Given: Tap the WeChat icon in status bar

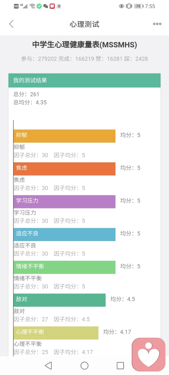Looking at the screenshot, I should (x=46, y=6).
